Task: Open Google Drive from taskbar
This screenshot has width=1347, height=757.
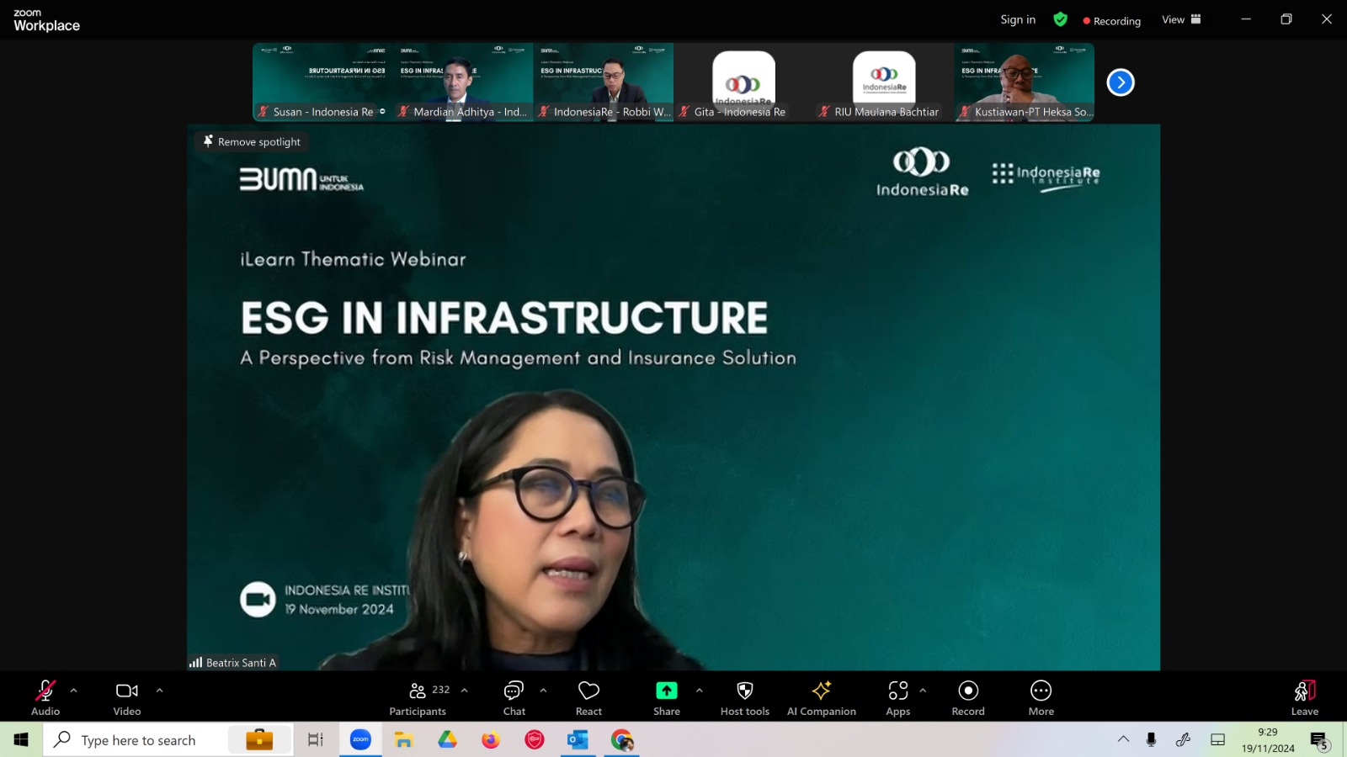Action: point(447,739)
